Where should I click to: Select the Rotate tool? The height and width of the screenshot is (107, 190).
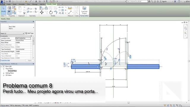click(51, 12)
